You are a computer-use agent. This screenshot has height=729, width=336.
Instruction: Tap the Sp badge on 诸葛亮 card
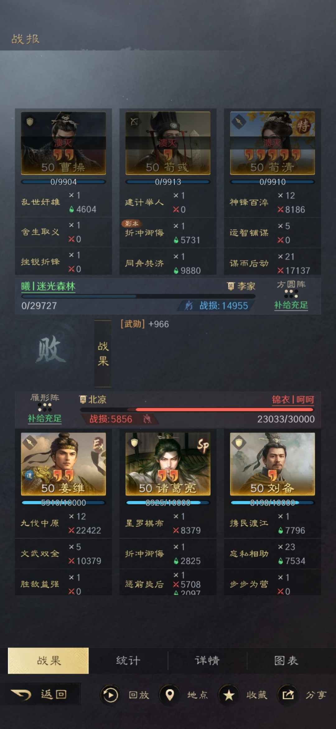click(203, 446)
